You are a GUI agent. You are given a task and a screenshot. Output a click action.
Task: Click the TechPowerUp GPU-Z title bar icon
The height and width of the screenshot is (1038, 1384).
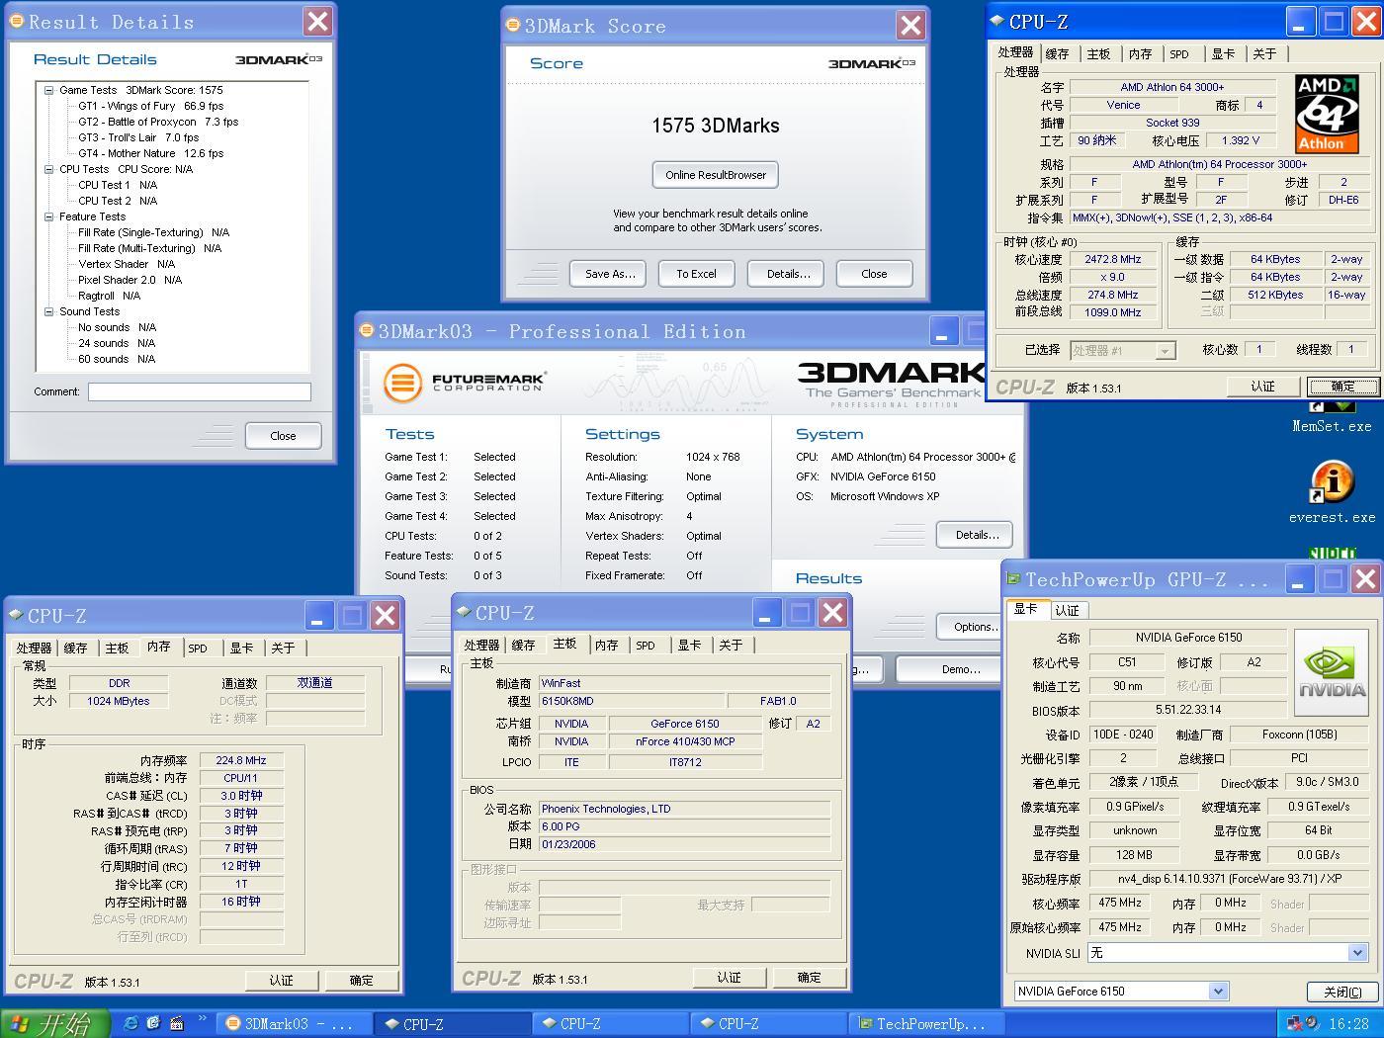click(1013, 579)
